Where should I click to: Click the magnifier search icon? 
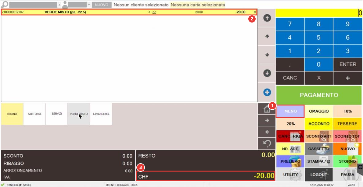tap(4, 5)
